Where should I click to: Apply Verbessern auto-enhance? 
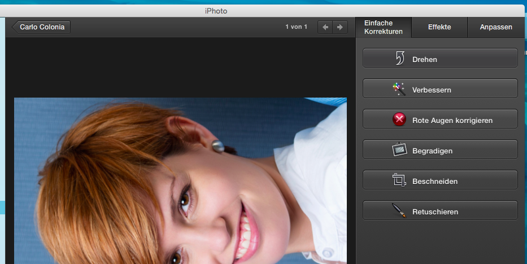pos(440,89)
